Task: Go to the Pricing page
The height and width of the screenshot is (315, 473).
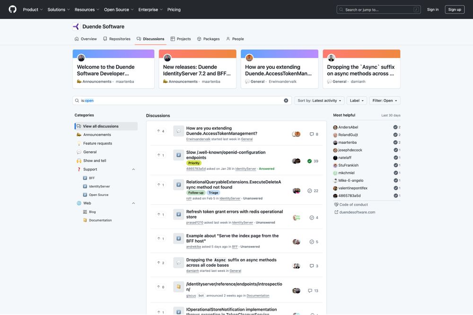Action: 174,9
